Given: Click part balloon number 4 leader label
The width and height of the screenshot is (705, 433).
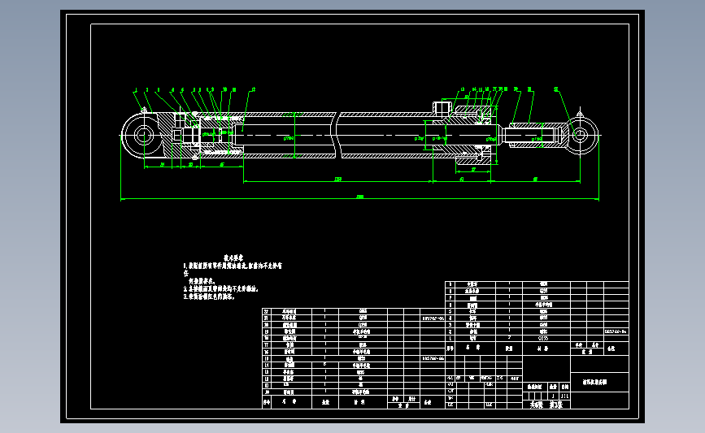Looking at the screenshot, I should click(172, 90).
